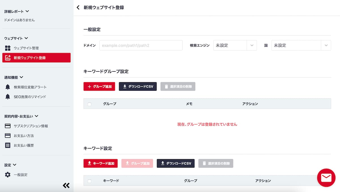Toggle the select-all checkbox in the keyword table
The height and width of the screenshot is (192, 340).
tap(89, 181)
